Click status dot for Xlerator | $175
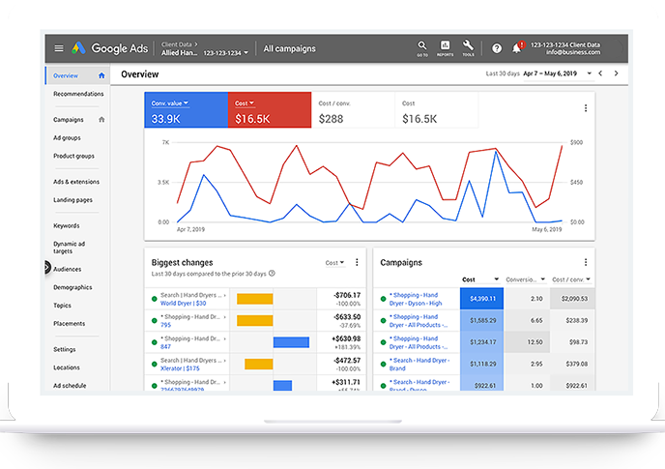 click(155, 365)
